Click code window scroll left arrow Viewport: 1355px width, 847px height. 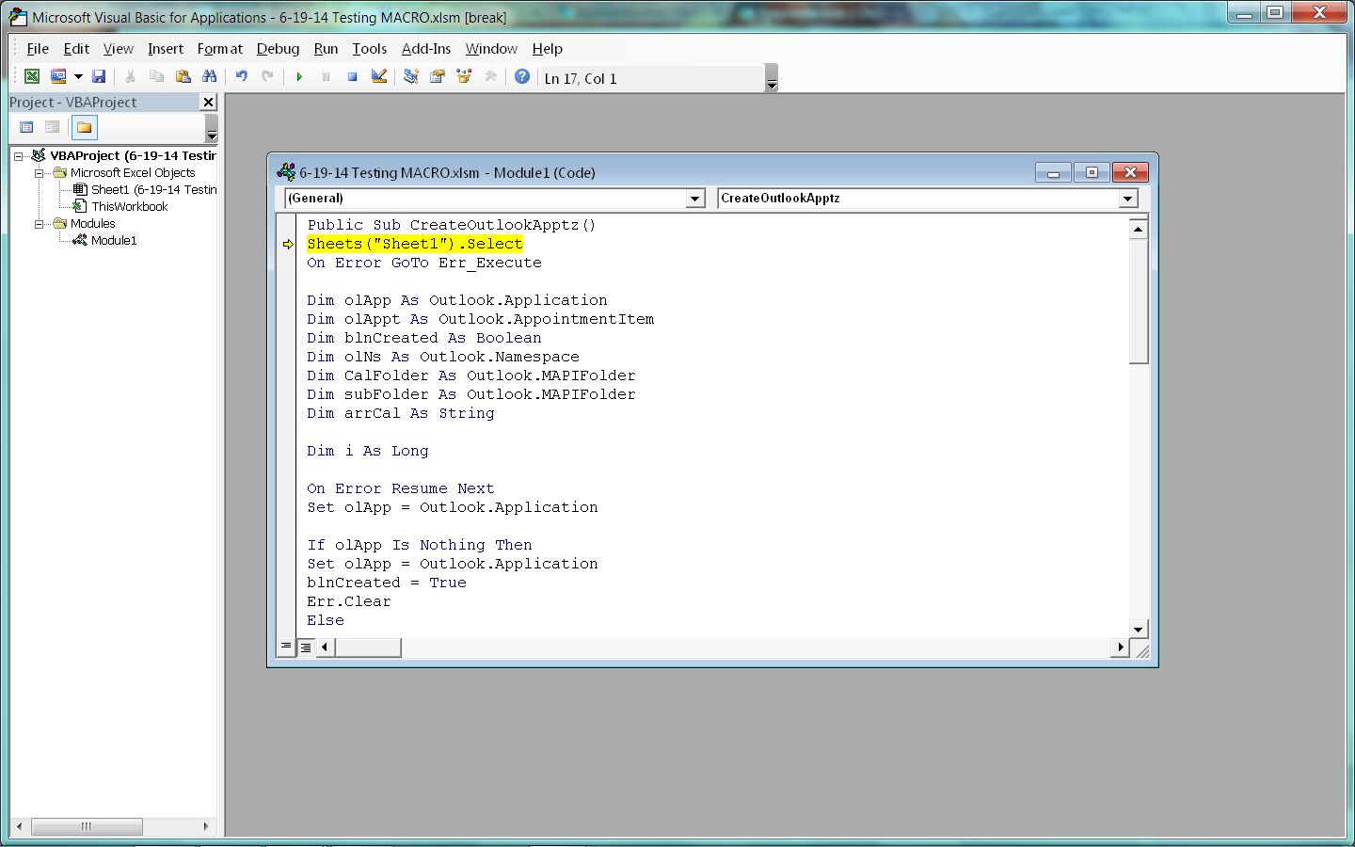pos(326,647)
